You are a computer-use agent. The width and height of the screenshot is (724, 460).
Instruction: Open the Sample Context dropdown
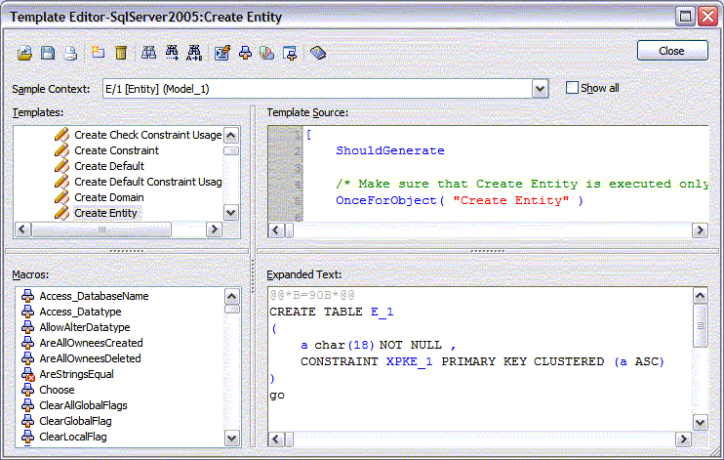pyautogui.click(x=540, y=89)
